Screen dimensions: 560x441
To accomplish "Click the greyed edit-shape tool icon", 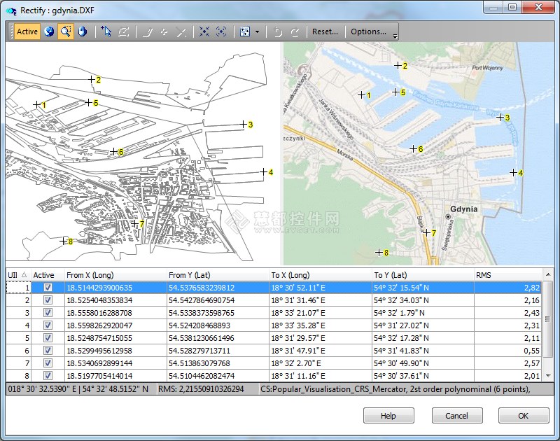I will (x=124, y=31).
